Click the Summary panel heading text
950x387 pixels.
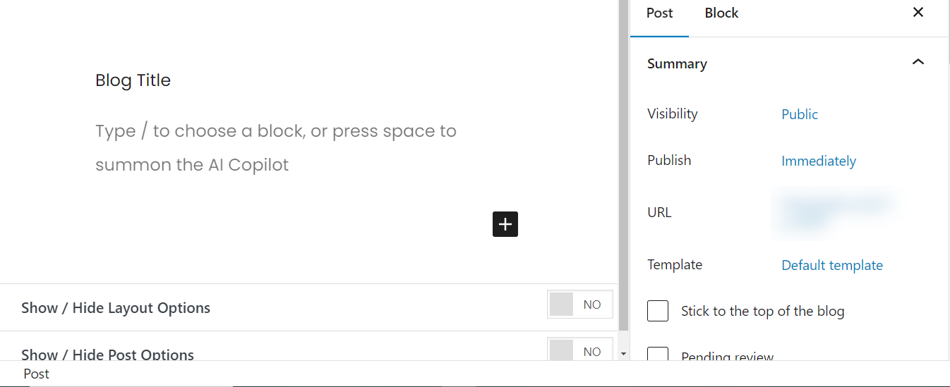677,63
